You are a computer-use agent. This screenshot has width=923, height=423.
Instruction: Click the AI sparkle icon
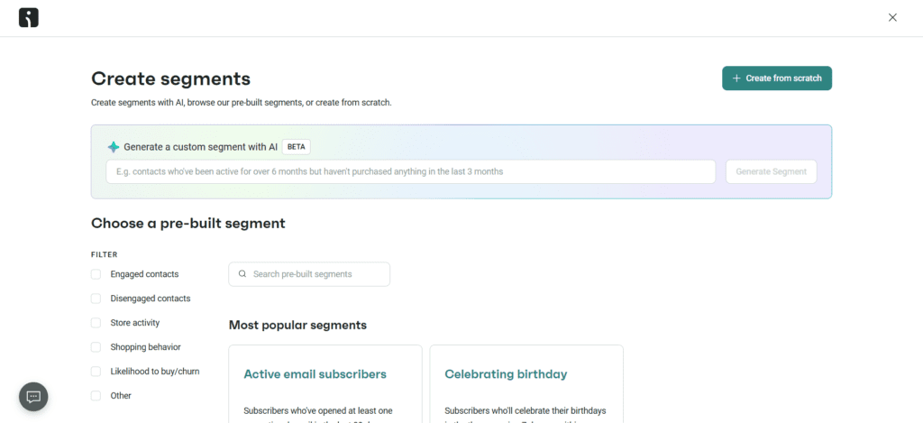coord(114,147)
